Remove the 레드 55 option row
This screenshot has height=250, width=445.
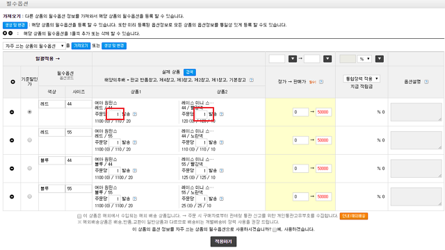tap(12, 140)
